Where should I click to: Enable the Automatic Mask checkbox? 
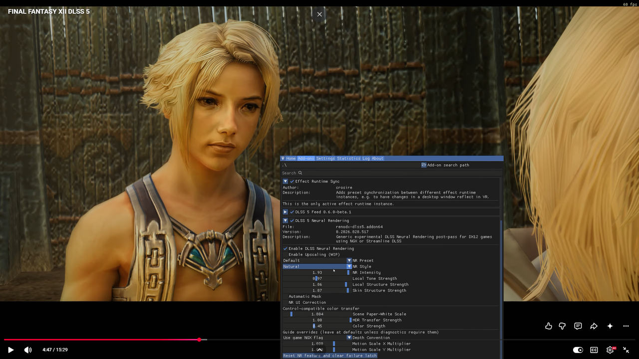pyautogui.click(x=285, y=296)
